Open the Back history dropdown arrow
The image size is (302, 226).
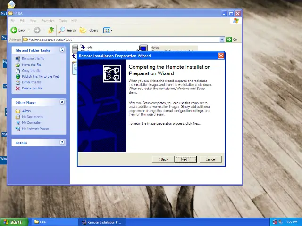(29, 30)
